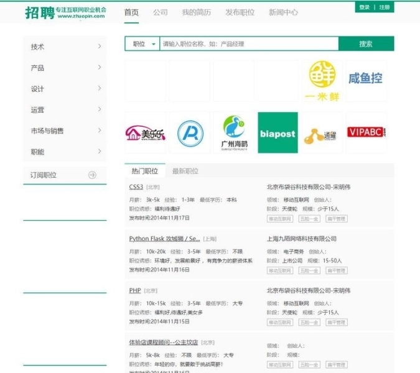Image resolution: width=420 pixels, height=373 pixels.
Task: Click the green 搜索 button
Action: click(366, 44)
